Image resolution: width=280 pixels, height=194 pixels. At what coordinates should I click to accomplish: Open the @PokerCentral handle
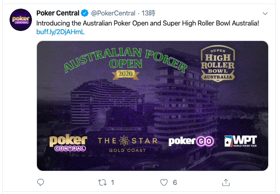tap(113, 13)
